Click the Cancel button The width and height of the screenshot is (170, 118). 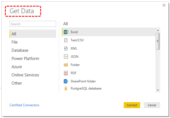(152, 105)
